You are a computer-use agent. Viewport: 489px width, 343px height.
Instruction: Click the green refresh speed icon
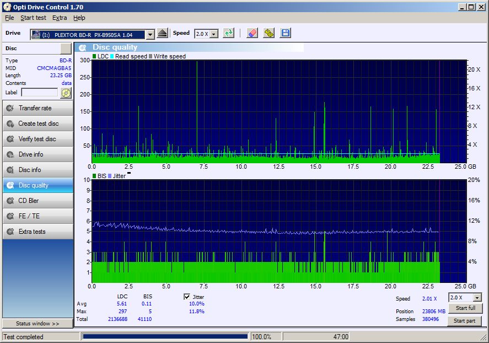pos(229,33)
